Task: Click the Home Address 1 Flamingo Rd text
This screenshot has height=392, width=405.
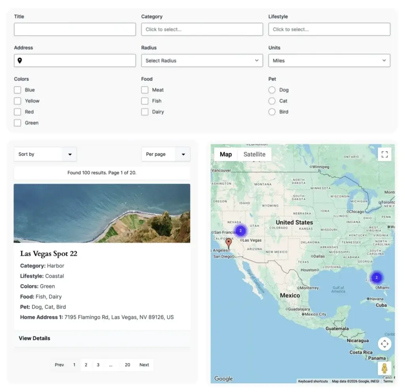Action: pos(97,317)
